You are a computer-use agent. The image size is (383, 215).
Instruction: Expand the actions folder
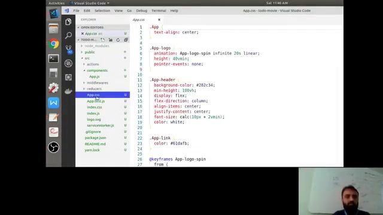point(93,64)
